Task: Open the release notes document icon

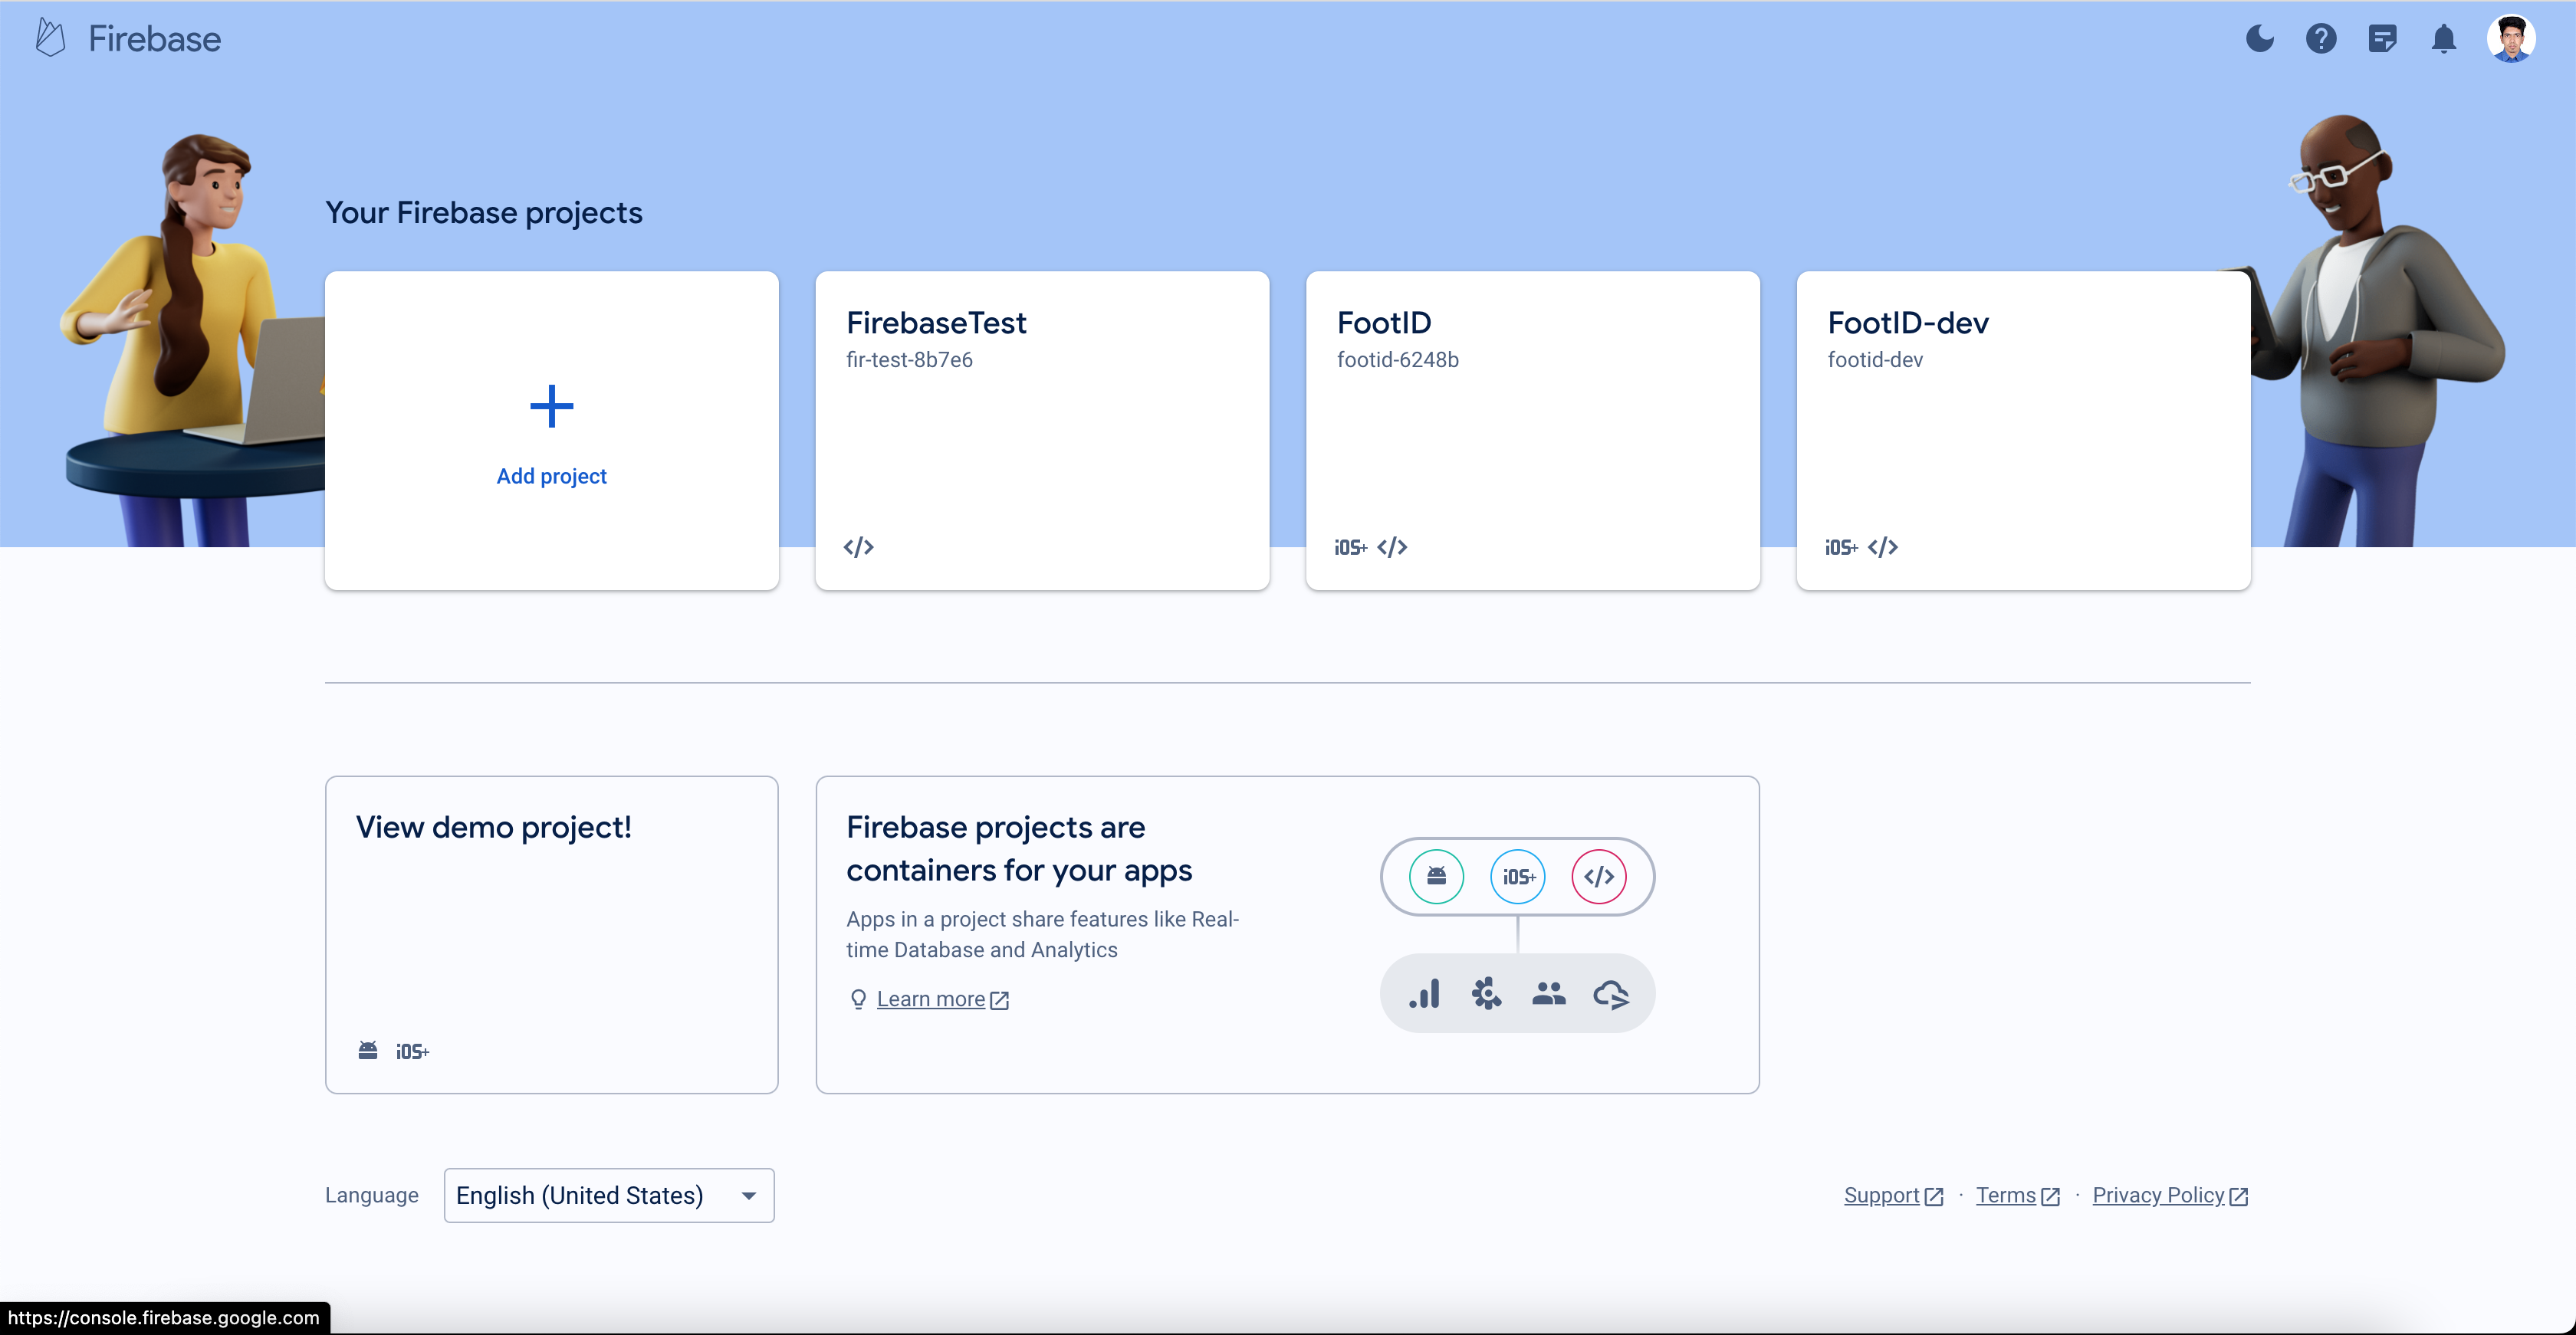Action: [x=2383, y=38]
